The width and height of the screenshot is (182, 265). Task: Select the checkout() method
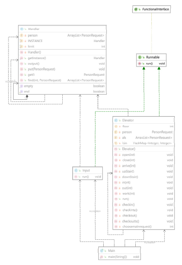point(144,215)
